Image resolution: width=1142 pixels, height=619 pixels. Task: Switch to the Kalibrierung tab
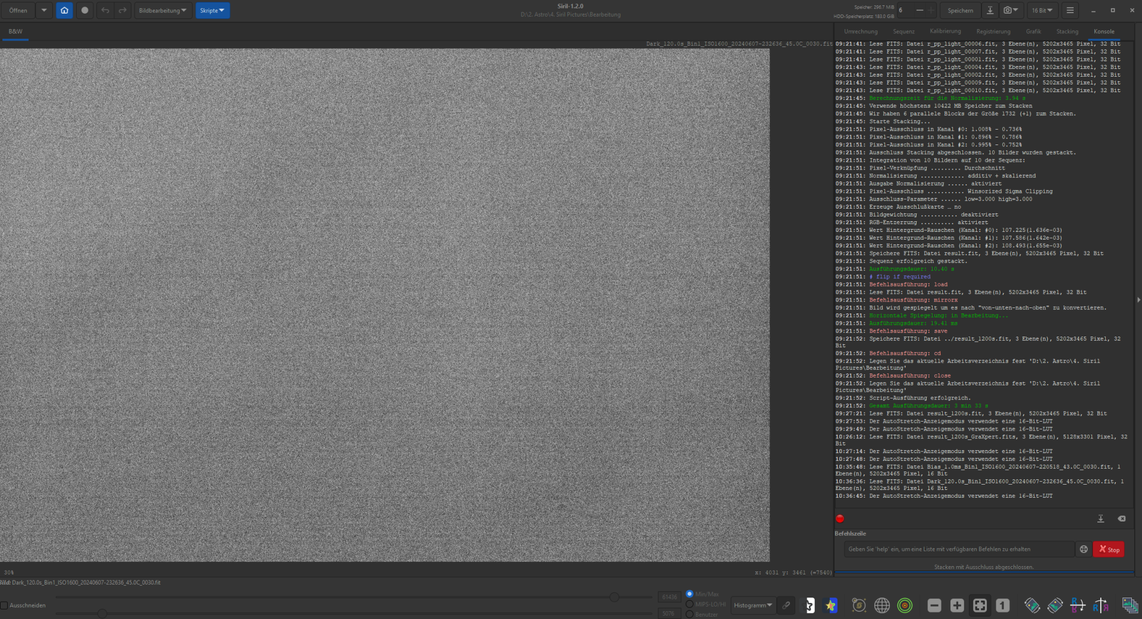click(945, 32)
